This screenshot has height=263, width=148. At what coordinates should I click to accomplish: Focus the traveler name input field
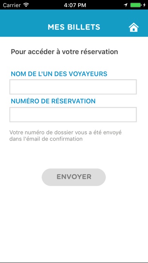pyautogui.click(x=73, y=87)
